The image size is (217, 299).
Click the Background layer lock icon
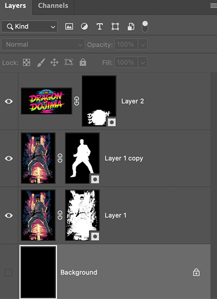click(196, 272)
